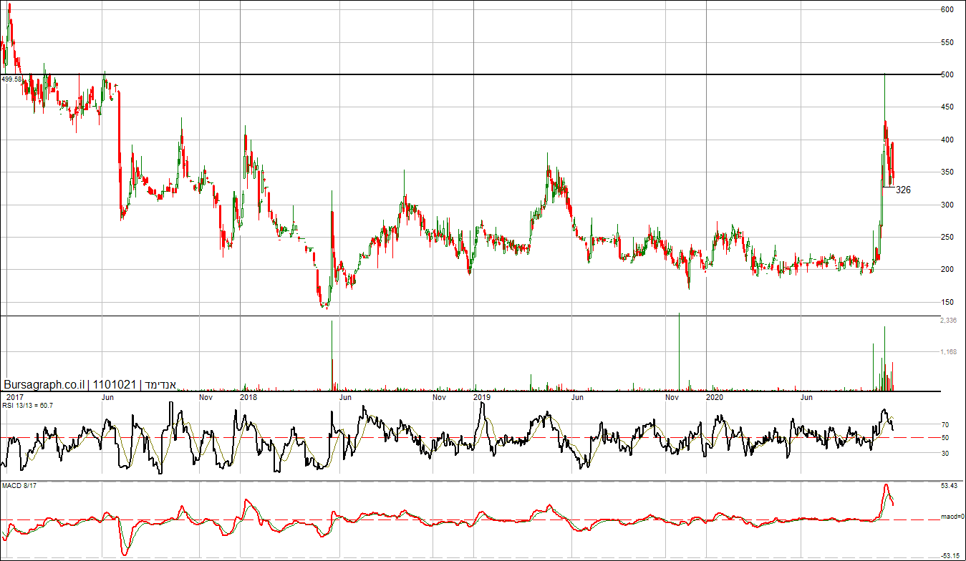This screenshot has height=561, width=966.
Task: Click the RSI 30 level label
Action: (x=945, y=454)
